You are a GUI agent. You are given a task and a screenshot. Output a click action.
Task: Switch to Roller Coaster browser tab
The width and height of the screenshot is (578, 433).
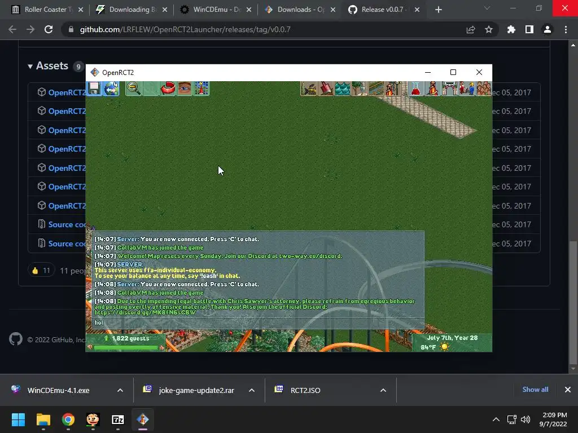tap(48, 10)
